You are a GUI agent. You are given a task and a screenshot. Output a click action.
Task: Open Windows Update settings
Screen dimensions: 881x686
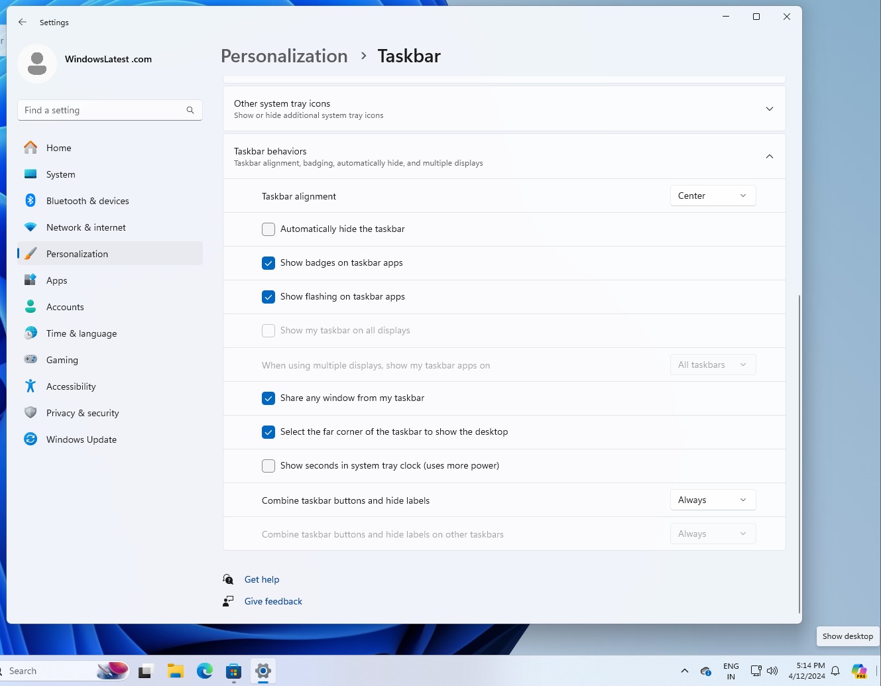point(81,439)
